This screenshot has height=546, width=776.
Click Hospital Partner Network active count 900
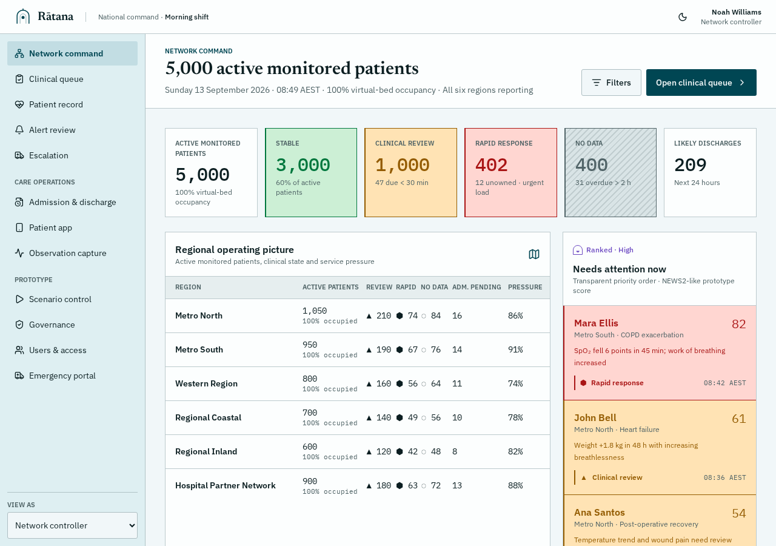(x=310, y=481)
